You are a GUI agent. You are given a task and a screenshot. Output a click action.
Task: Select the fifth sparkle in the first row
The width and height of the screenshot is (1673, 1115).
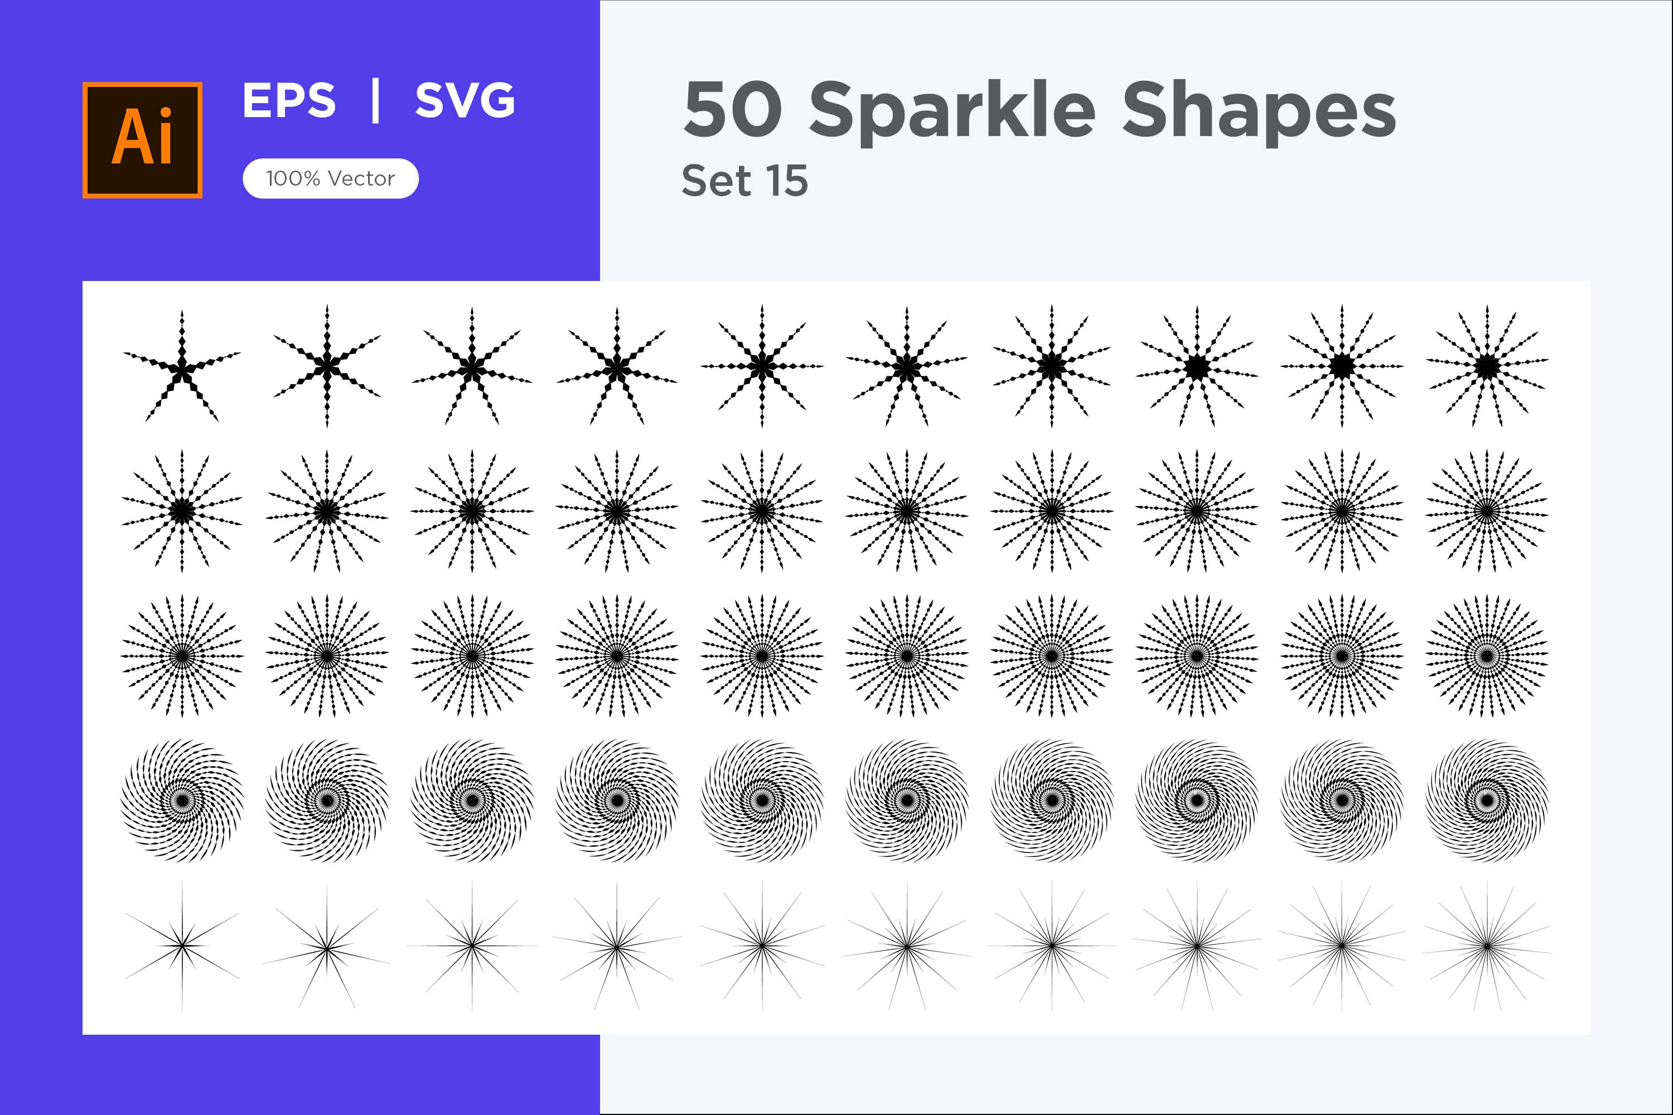(762, 367)
